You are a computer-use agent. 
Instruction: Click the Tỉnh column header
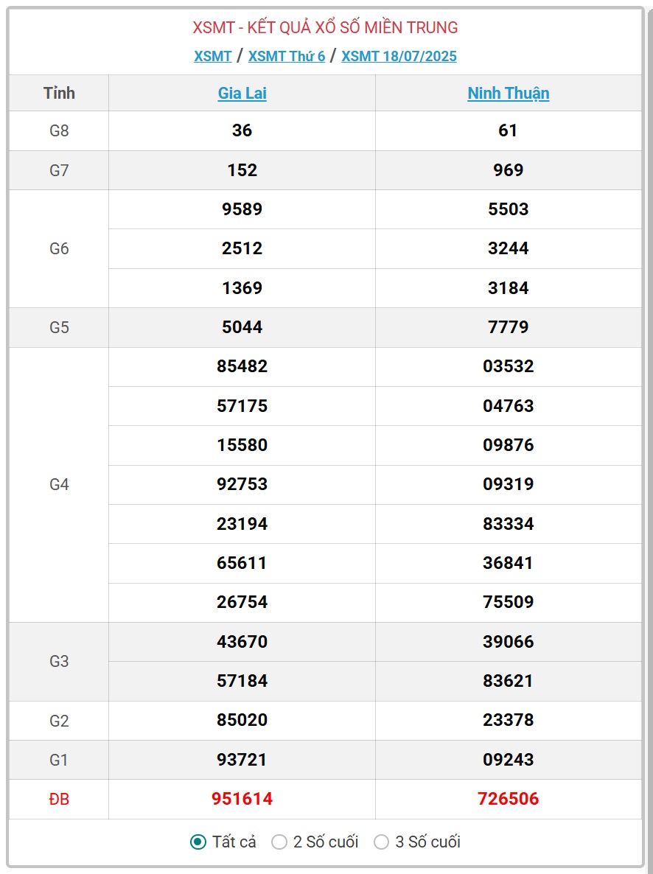tap(59, 93)
